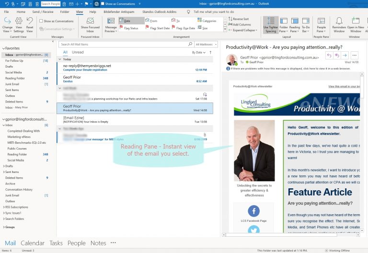The height and width of the screenshot is (253, 368).
Task: Click the Reply arrow in the reading pane
Action: [329, 56]
